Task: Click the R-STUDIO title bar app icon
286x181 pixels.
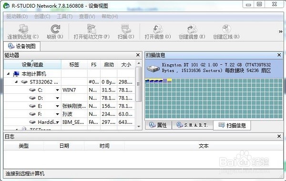Action: [x=6, y=6]
